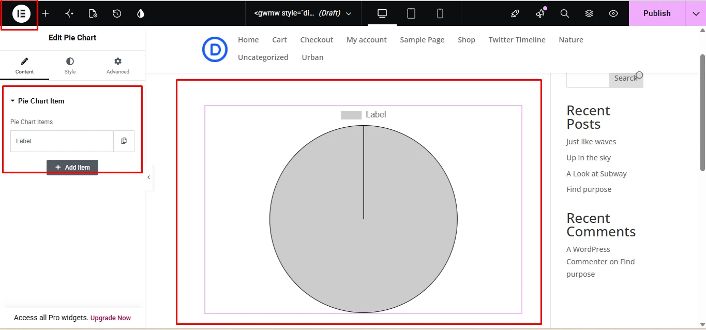Click the Recent Posts heading
Image resolution: width=706 pixels, height=330 pixels.
pyautogui.click(x=589, y=117)
